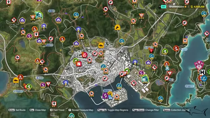Select the orange circle icon near the east bay

(176, 49)
